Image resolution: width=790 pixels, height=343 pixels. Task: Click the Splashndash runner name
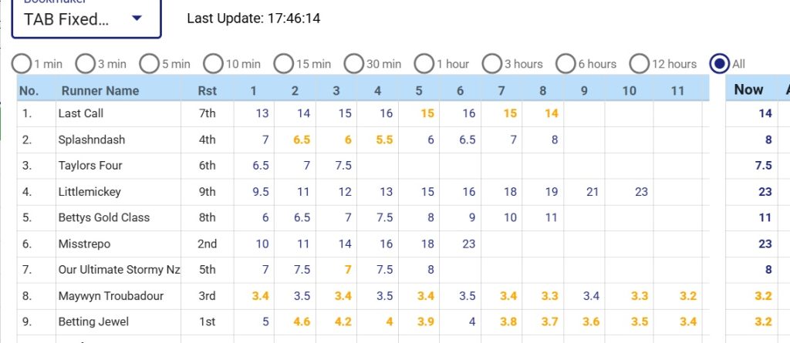click(x=91, y=140)
